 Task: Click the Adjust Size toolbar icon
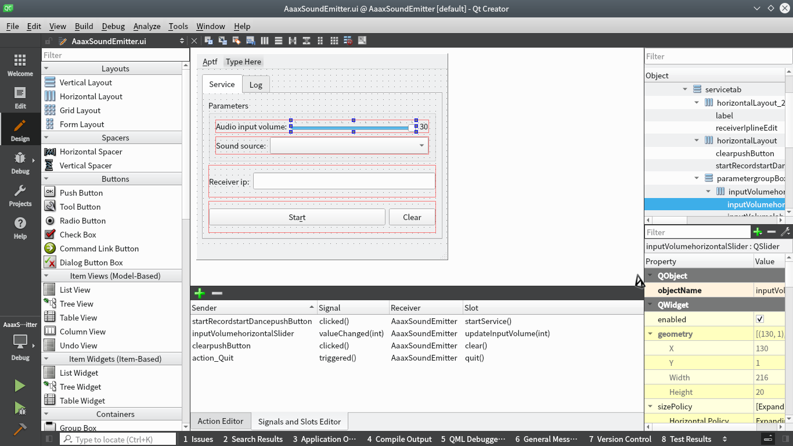point(362,41)
